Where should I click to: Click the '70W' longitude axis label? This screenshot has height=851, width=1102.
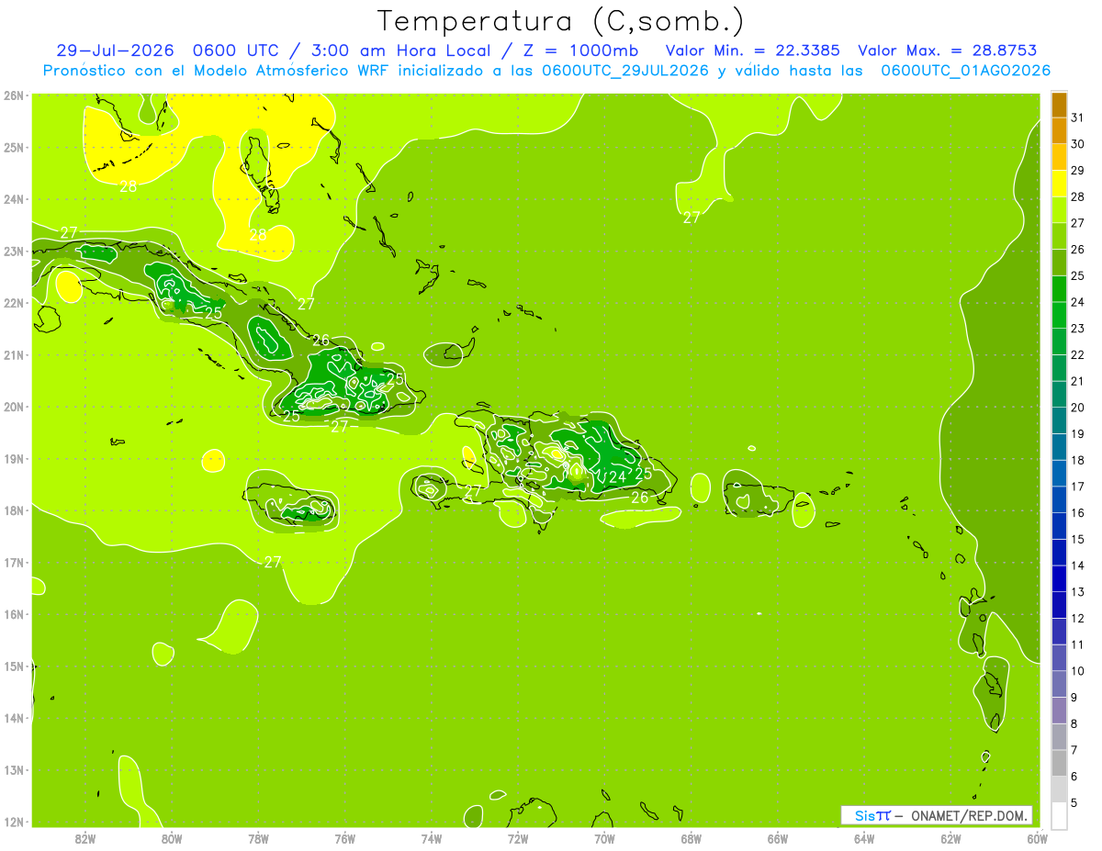[604, 837]
